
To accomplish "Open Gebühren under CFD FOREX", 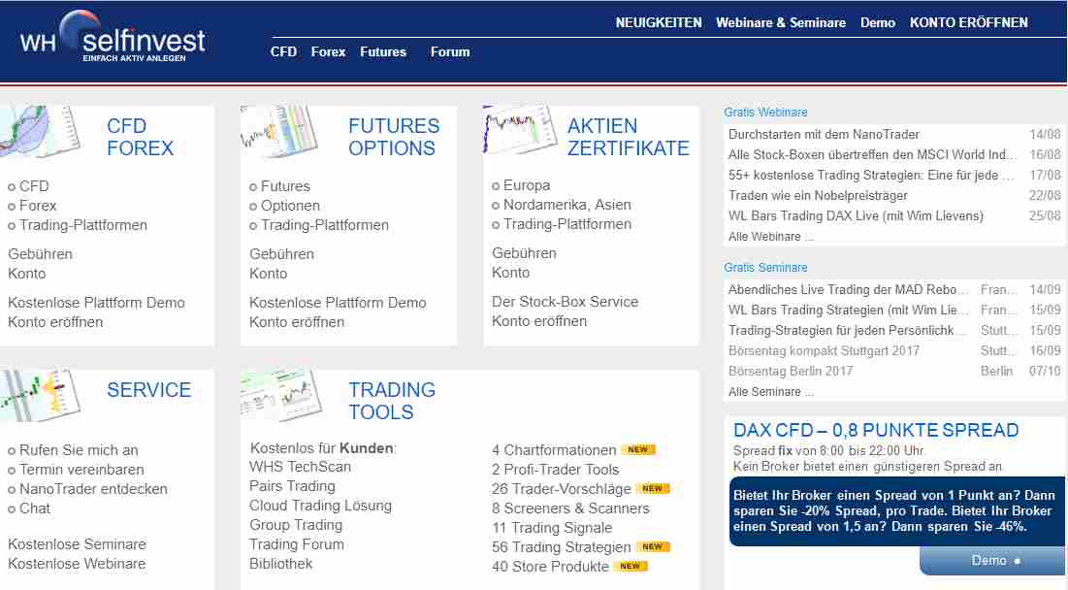I will coord(40,254).
